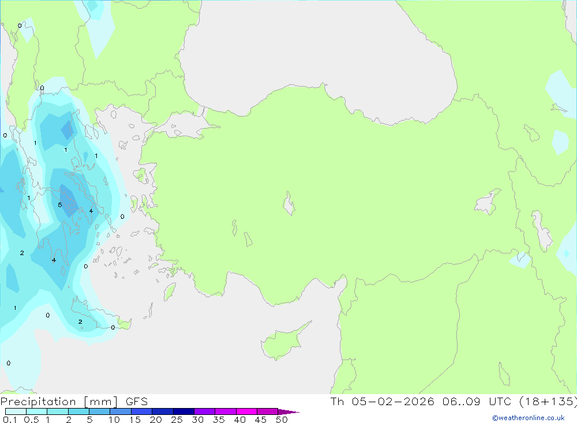
Task: Click the legend label '50'
Action: [x=282, y=420]
